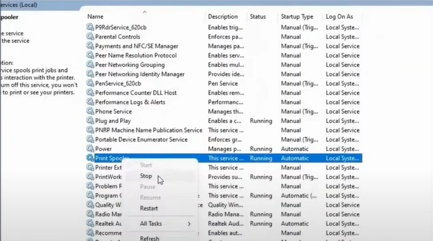The width and height of the screenshot is (433, 241).
Task: Click 'Performanc...' description cell
Action: 226,102
